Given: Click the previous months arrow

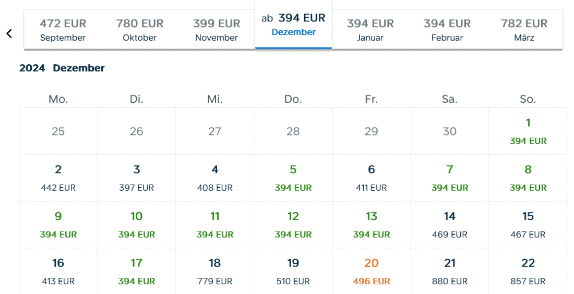Looking at the screenshot, I should tap(9, 33).
